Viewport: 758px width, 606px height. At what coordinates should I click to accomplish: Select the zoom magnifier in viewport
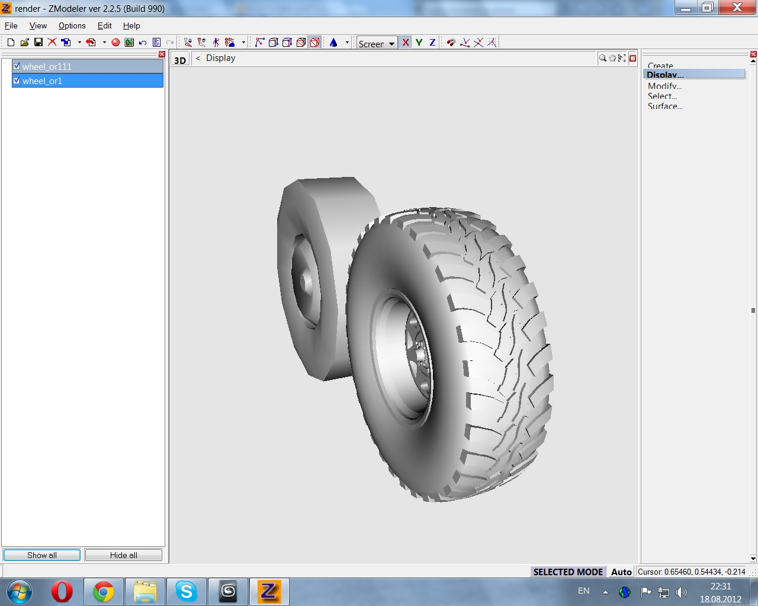pyautogui.click(x=602, y=58)
